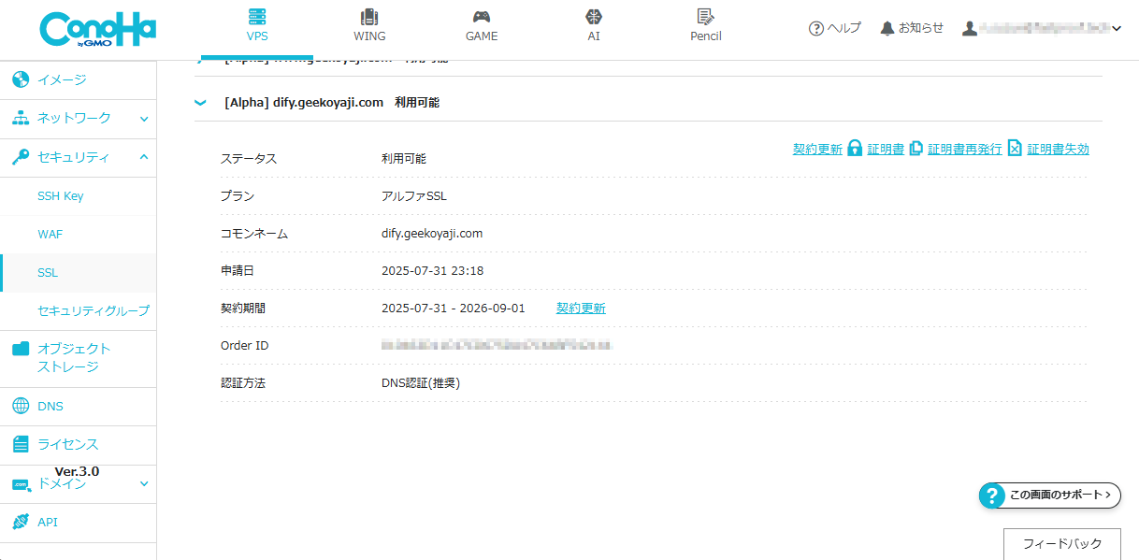1139x560 pixels.
Task: Click the DNS認証(推奨) value
Action: coord(421,383)
